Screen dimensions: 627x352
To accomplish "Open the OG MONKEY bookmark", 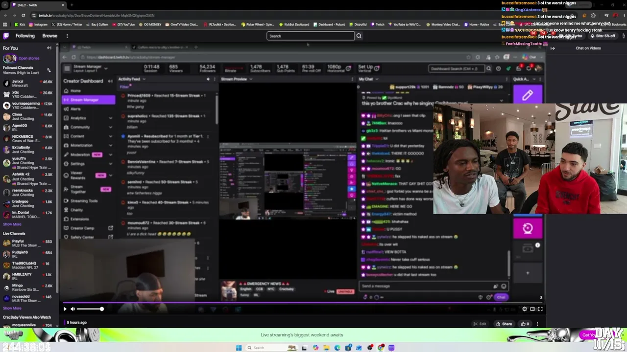I will point(150,24).
